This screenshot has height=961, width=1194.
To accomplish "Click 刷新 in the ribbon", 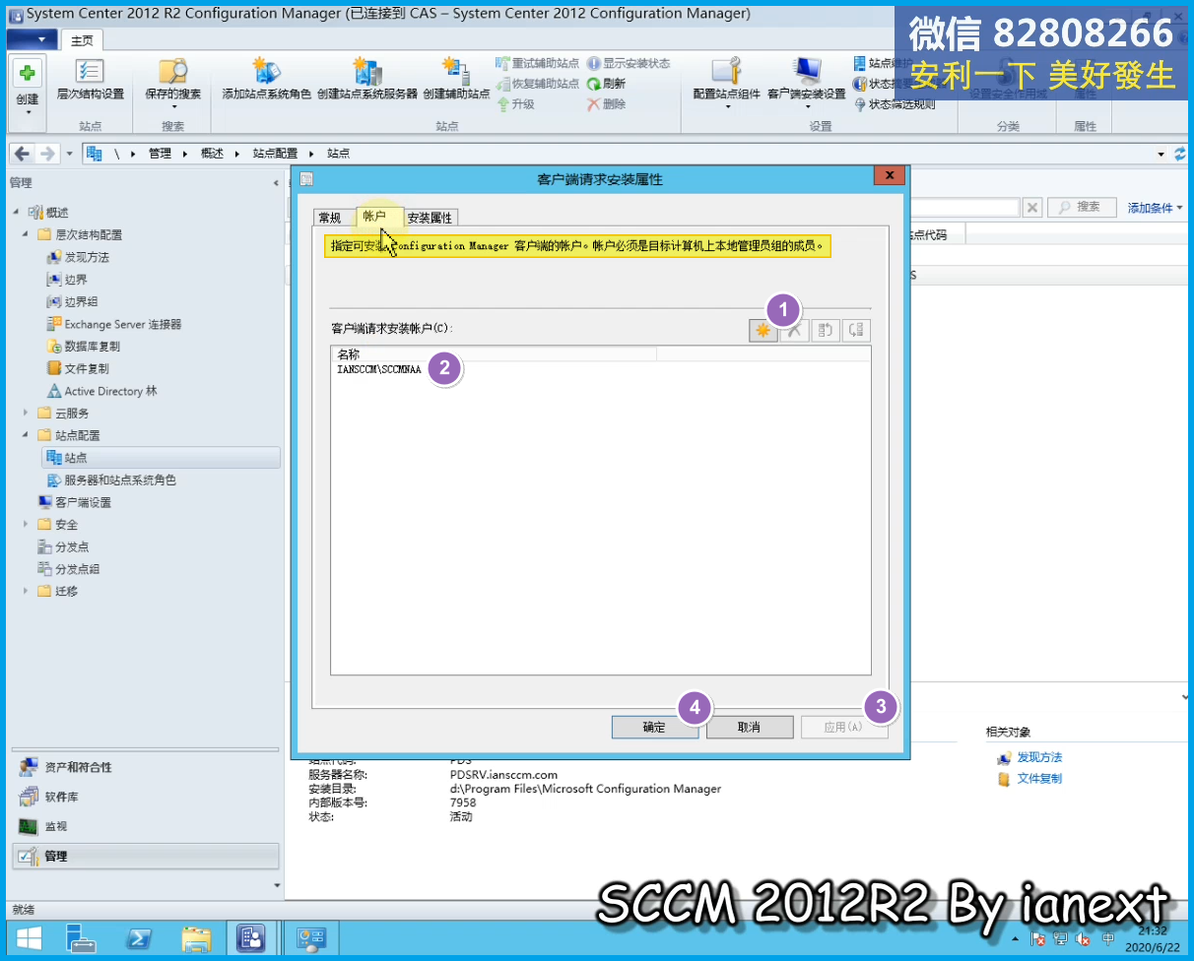I will (606, 84).
